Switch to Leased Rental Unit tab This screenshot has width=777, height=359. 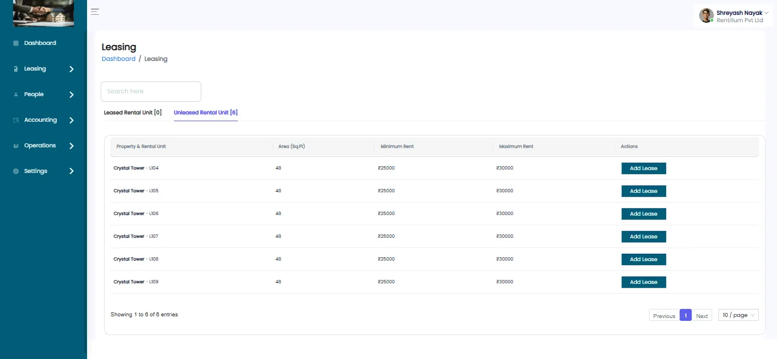tap(133, 113)
